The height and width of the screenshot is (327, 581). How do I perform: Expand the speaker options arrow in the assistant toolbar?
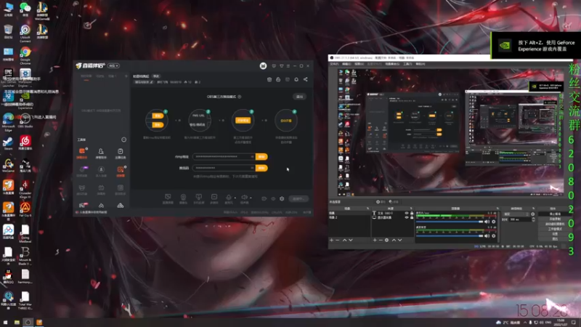tap(251, 198)
